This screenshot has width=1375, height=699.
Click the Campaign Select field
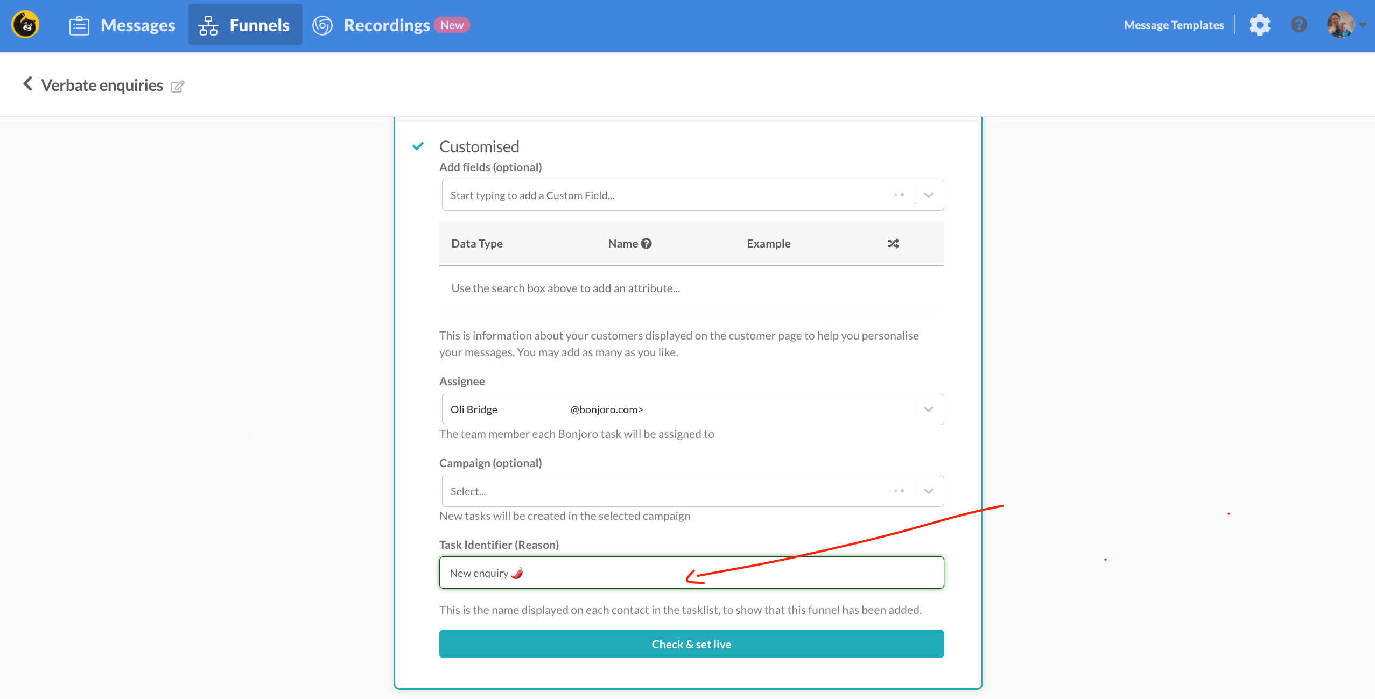[x=662, y=491]
